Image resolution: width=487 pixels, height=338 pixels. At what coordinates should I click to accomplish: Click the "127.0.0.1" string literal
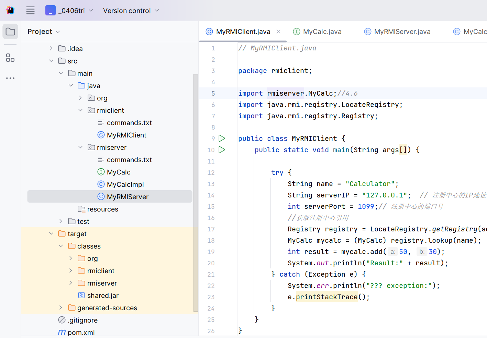[x=385, y=195]
